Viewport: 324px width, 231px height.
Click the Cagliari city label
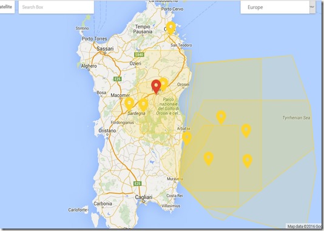coord(144,197)
